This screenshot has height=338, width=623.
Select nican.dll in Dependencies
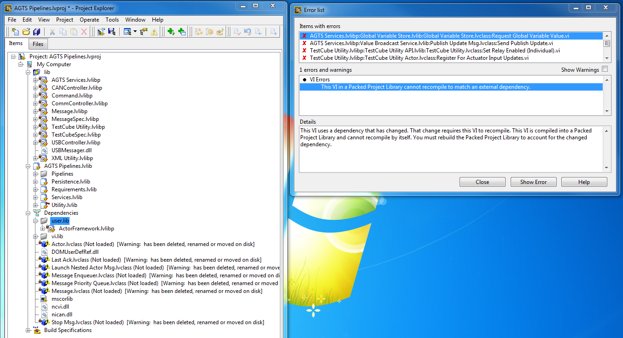(x=61, y=315)
